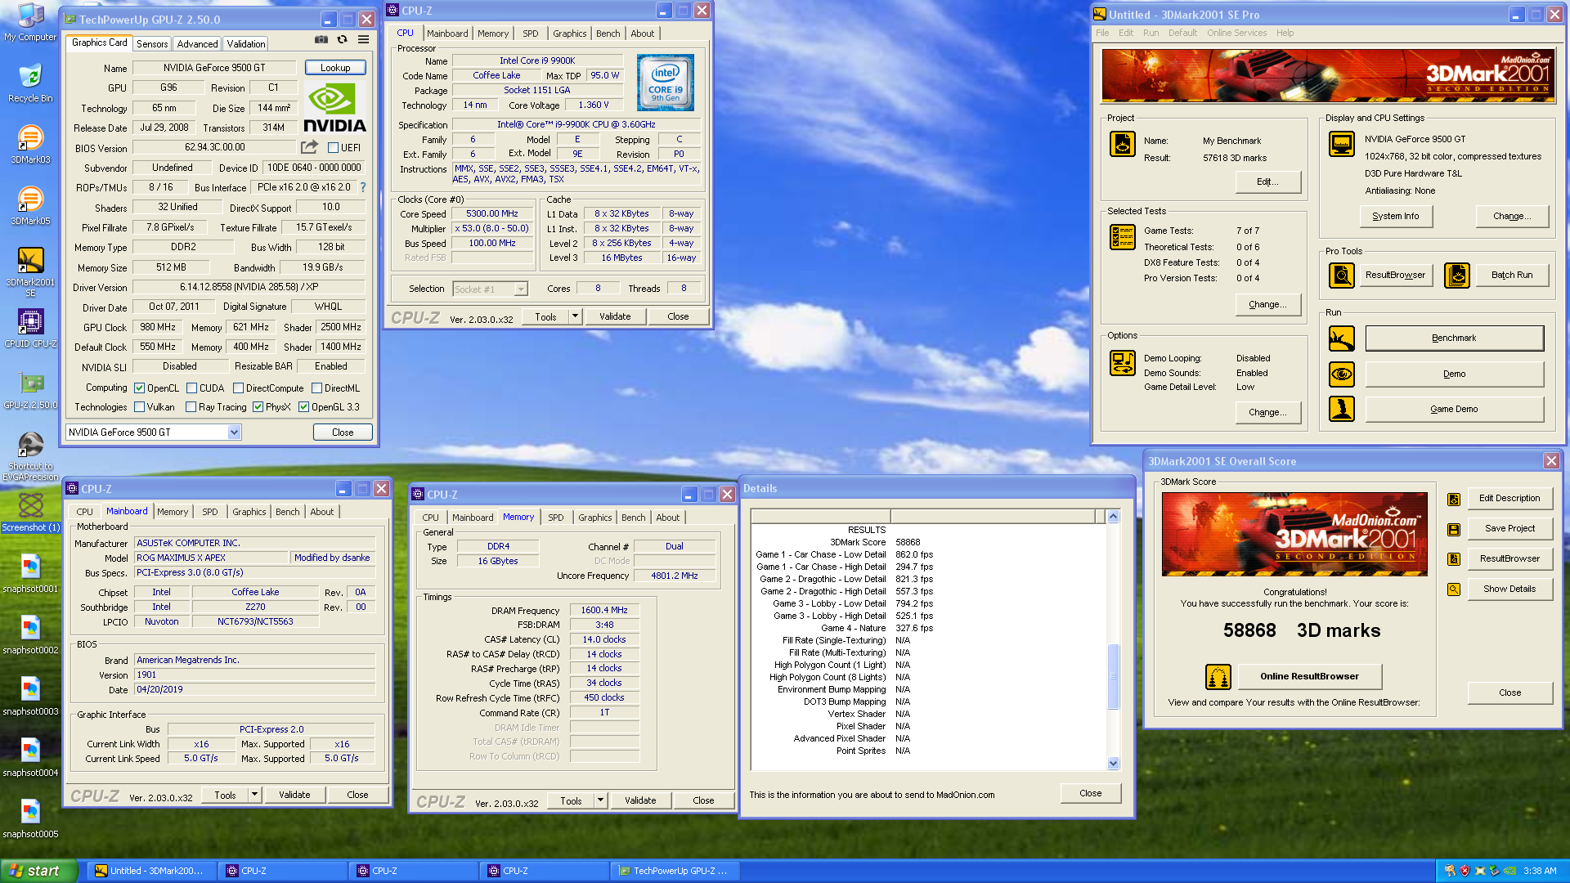Switch to Sensors tab in GPU-Z
1570x883 pixels.
point(152,44)
